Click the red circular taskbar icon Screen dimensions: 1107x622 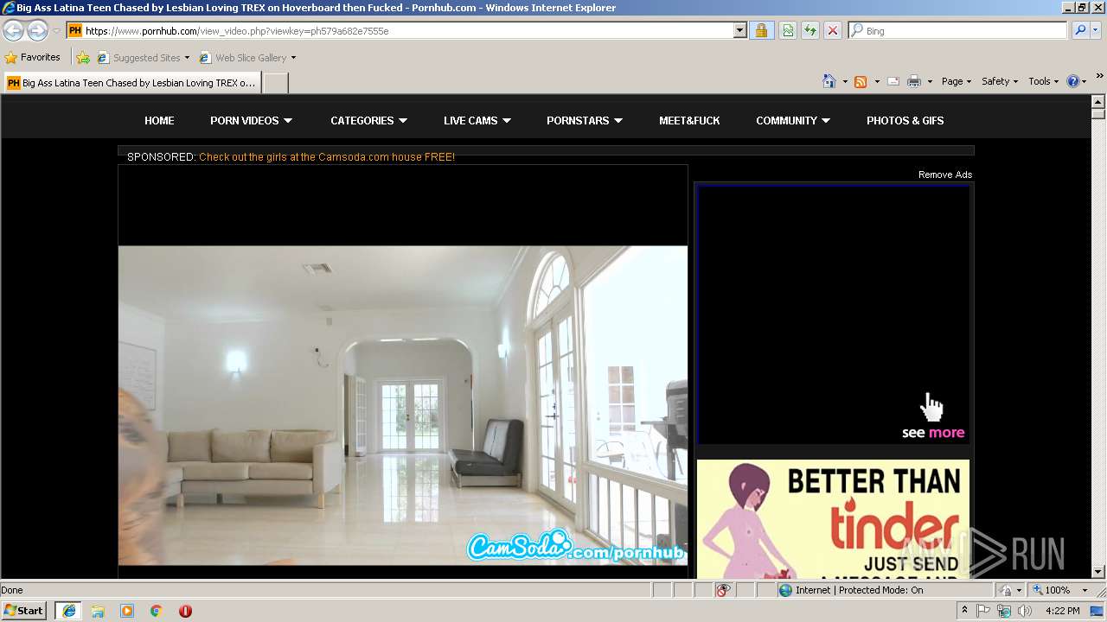185,611
